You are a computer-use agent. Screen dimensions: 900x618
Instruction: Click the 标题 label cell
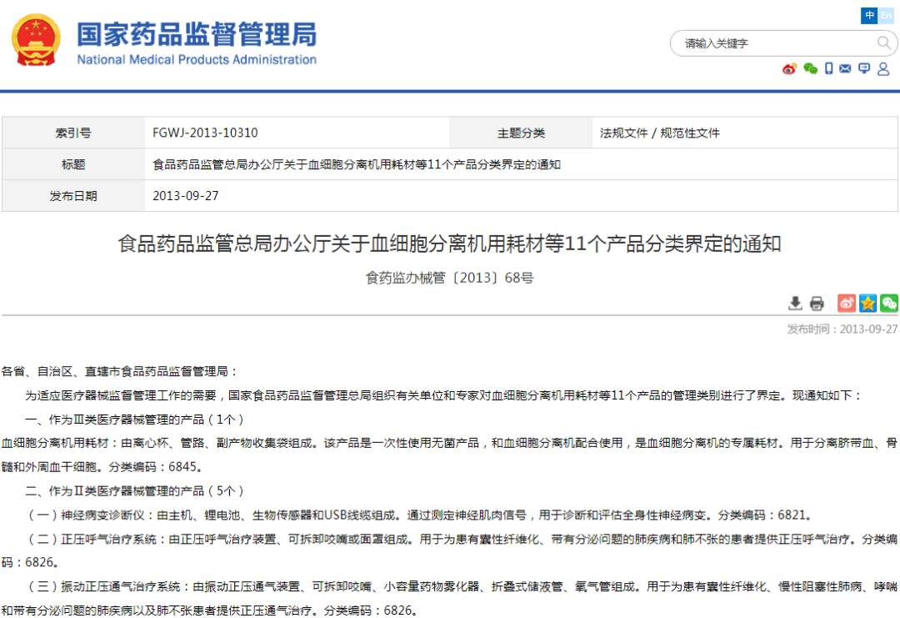coord(73,165)
